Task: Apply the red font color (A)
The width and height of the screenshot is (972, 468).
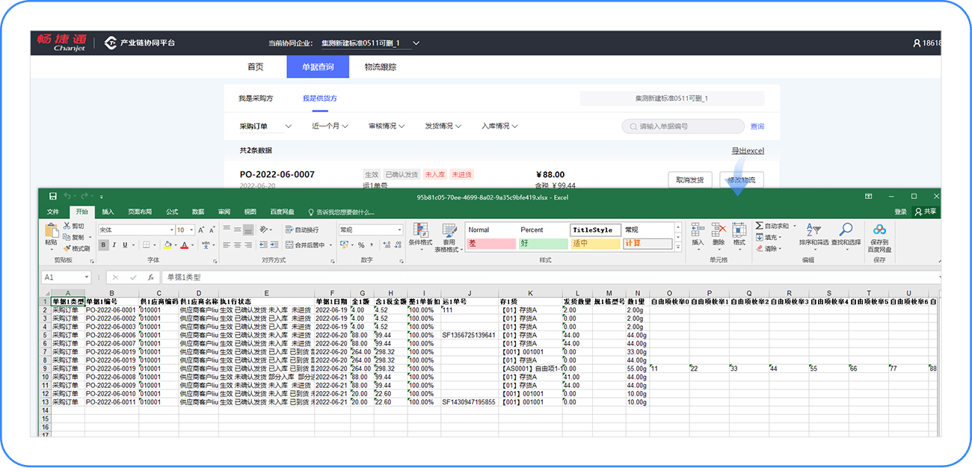Action: [x=184, y=245]
